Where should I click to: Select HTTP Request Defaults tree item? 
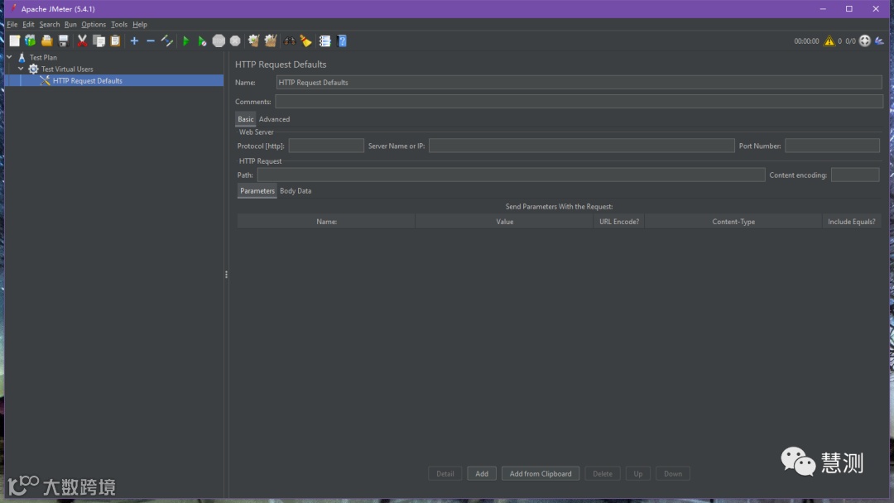pyautogui.click(x=87, y=81)
